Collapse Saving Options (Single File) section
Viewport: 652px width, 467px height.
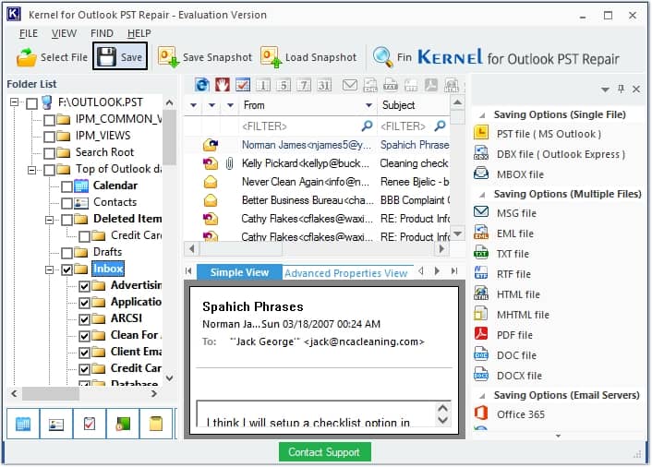pos(482,115)
